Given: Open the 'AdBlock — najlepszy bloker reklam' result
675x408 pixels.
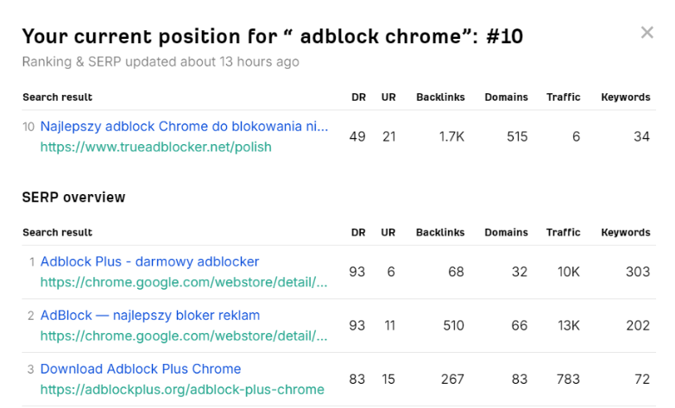Looking at the screenshot, I should (x=149, y=315).
